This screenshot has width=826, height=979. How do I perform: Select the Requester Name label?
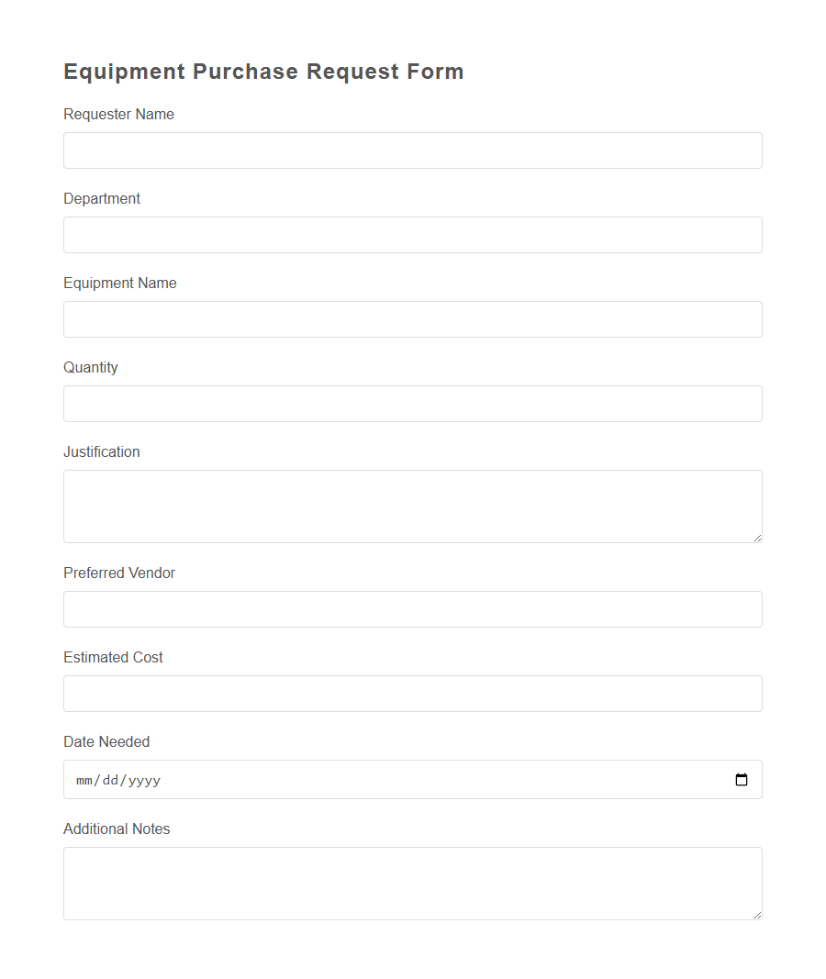[118, 114]
